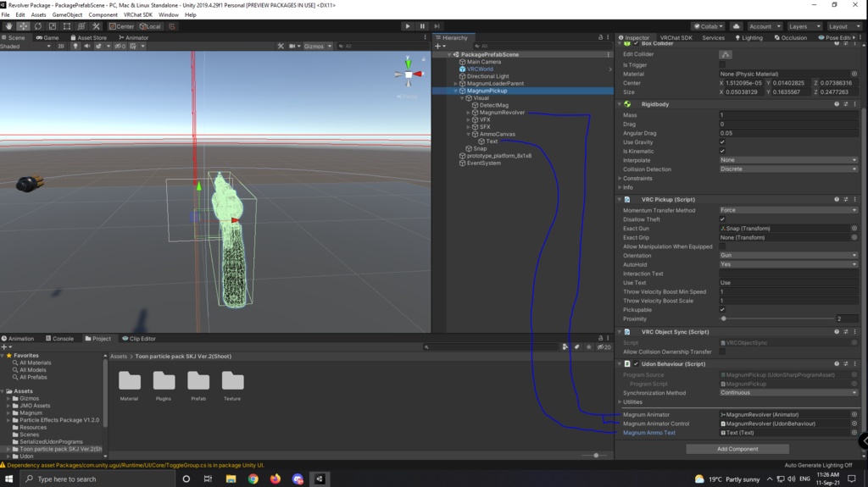
Task: Collapse the AmmoCanvas tree node
Action: pyautogui.click(x=468, y=134)
